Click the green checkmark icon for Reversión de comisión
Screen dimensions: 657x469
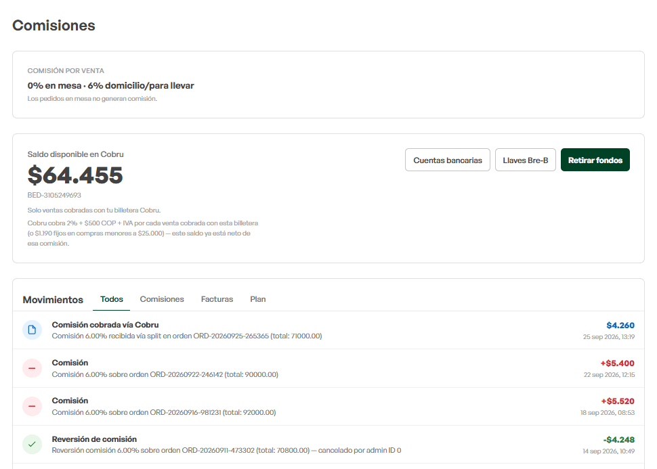(x=32, y=444)
